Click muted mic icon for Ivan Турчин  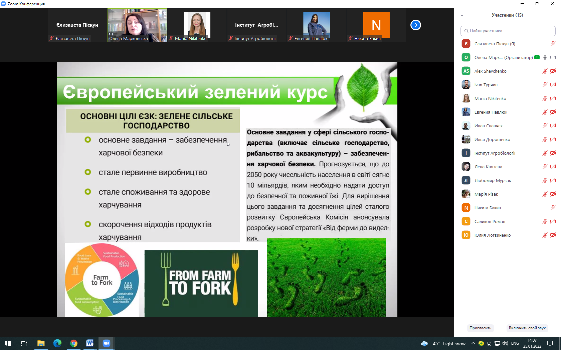(545, 85)
